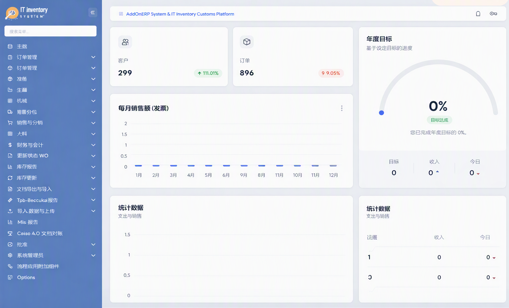
Task: Click the gear icon for 系统管理员
Action: (10, 255)
